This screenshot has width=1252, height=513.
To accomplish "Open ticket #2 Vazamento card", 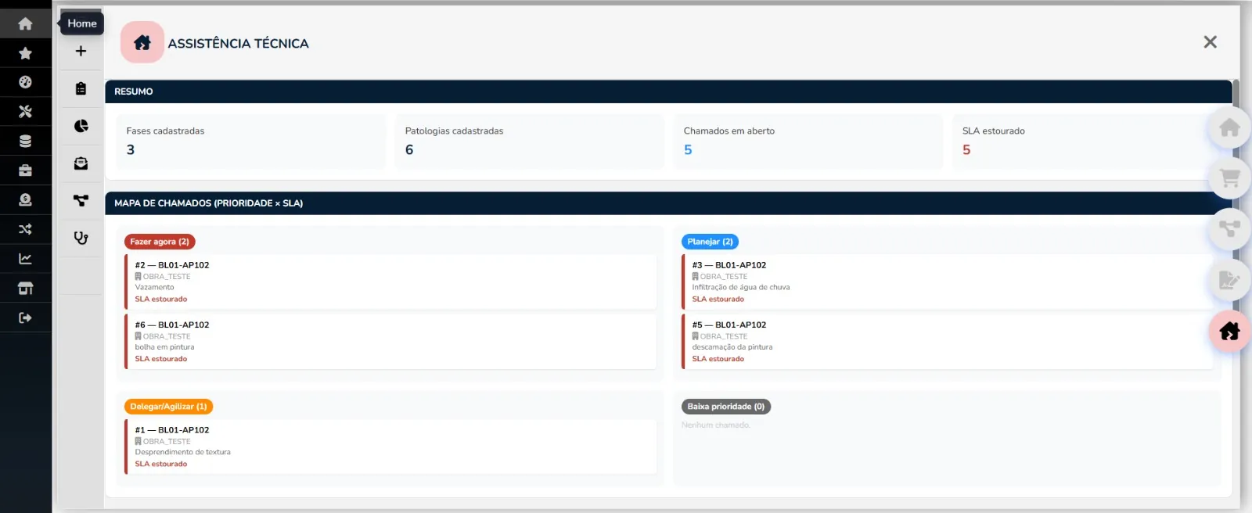I will coord(390,282).
